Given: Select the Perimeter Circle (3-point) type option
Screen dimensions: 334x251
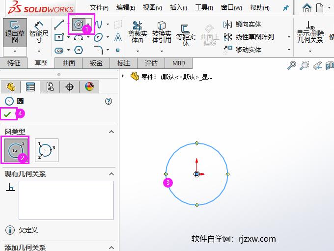Looking at the screenshot, I should pos(47,150).
